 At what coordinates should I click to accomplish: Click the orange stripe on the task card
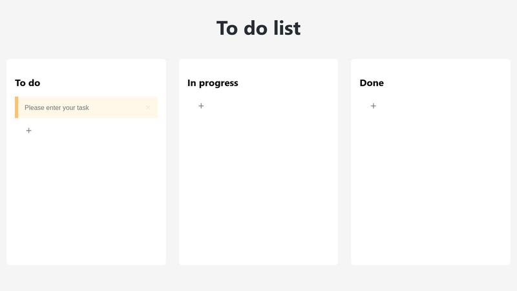click(x=17, y=107)
